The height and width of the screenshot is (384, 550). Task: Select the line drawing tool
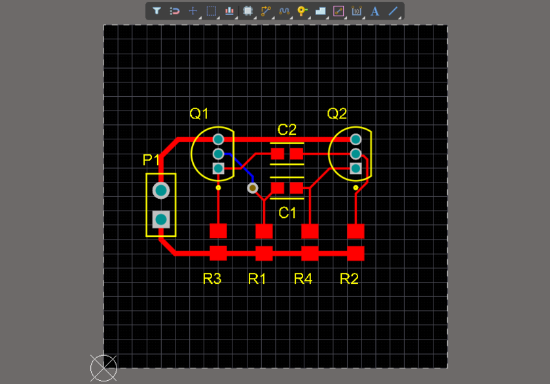coord(393,10)
